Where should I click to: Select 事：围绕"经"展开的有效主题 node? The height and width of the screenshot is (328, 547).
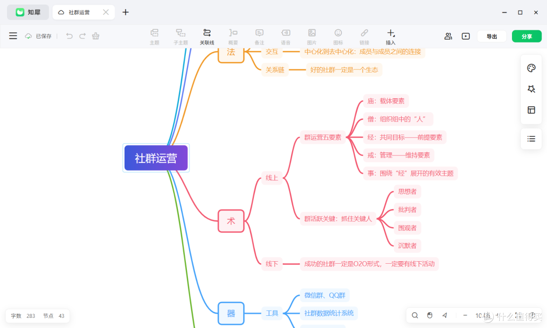(410, 173)
